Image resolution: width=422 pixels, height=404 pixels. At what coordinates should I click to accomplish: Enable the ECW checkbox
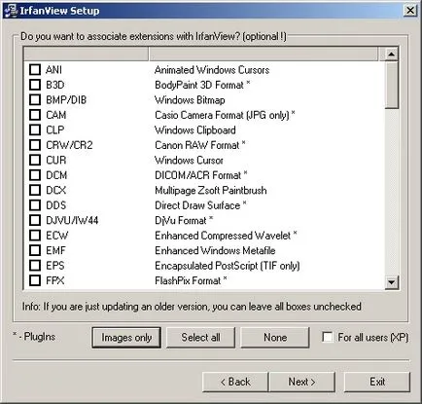click(x=35, y=235)
